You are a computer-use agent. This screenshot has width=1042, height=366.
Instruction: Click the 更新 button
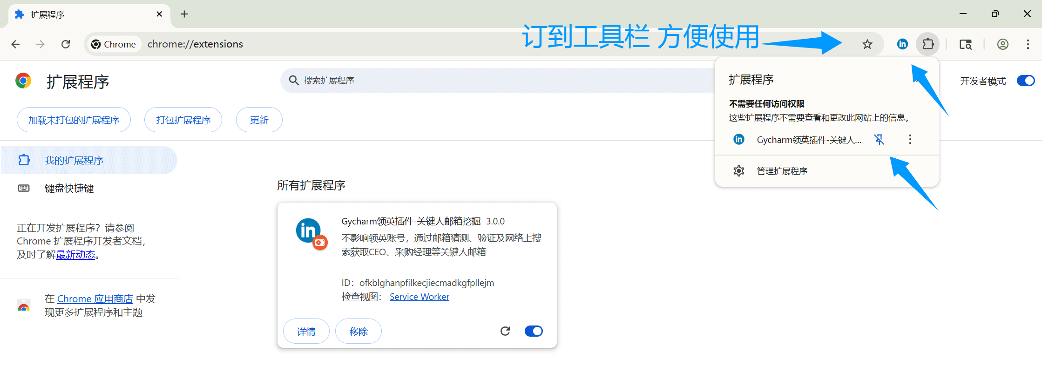pyautogui.click(x=259, y=120)
